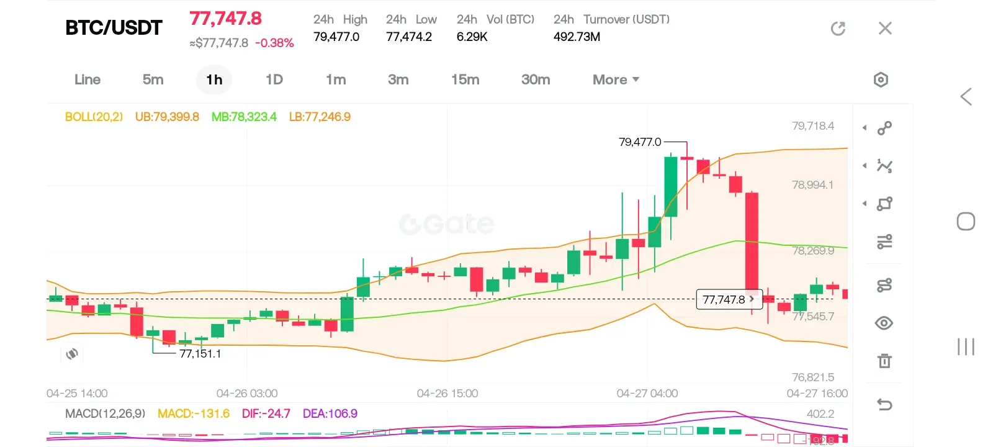Click the Gate logo badge on chart
This screenshot has width=993, height=447.
coord(72,354)
